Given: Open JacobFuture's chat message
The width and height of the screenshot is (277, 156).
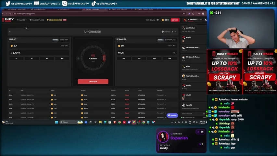Looking at the screenshot, I should point(193,29).
